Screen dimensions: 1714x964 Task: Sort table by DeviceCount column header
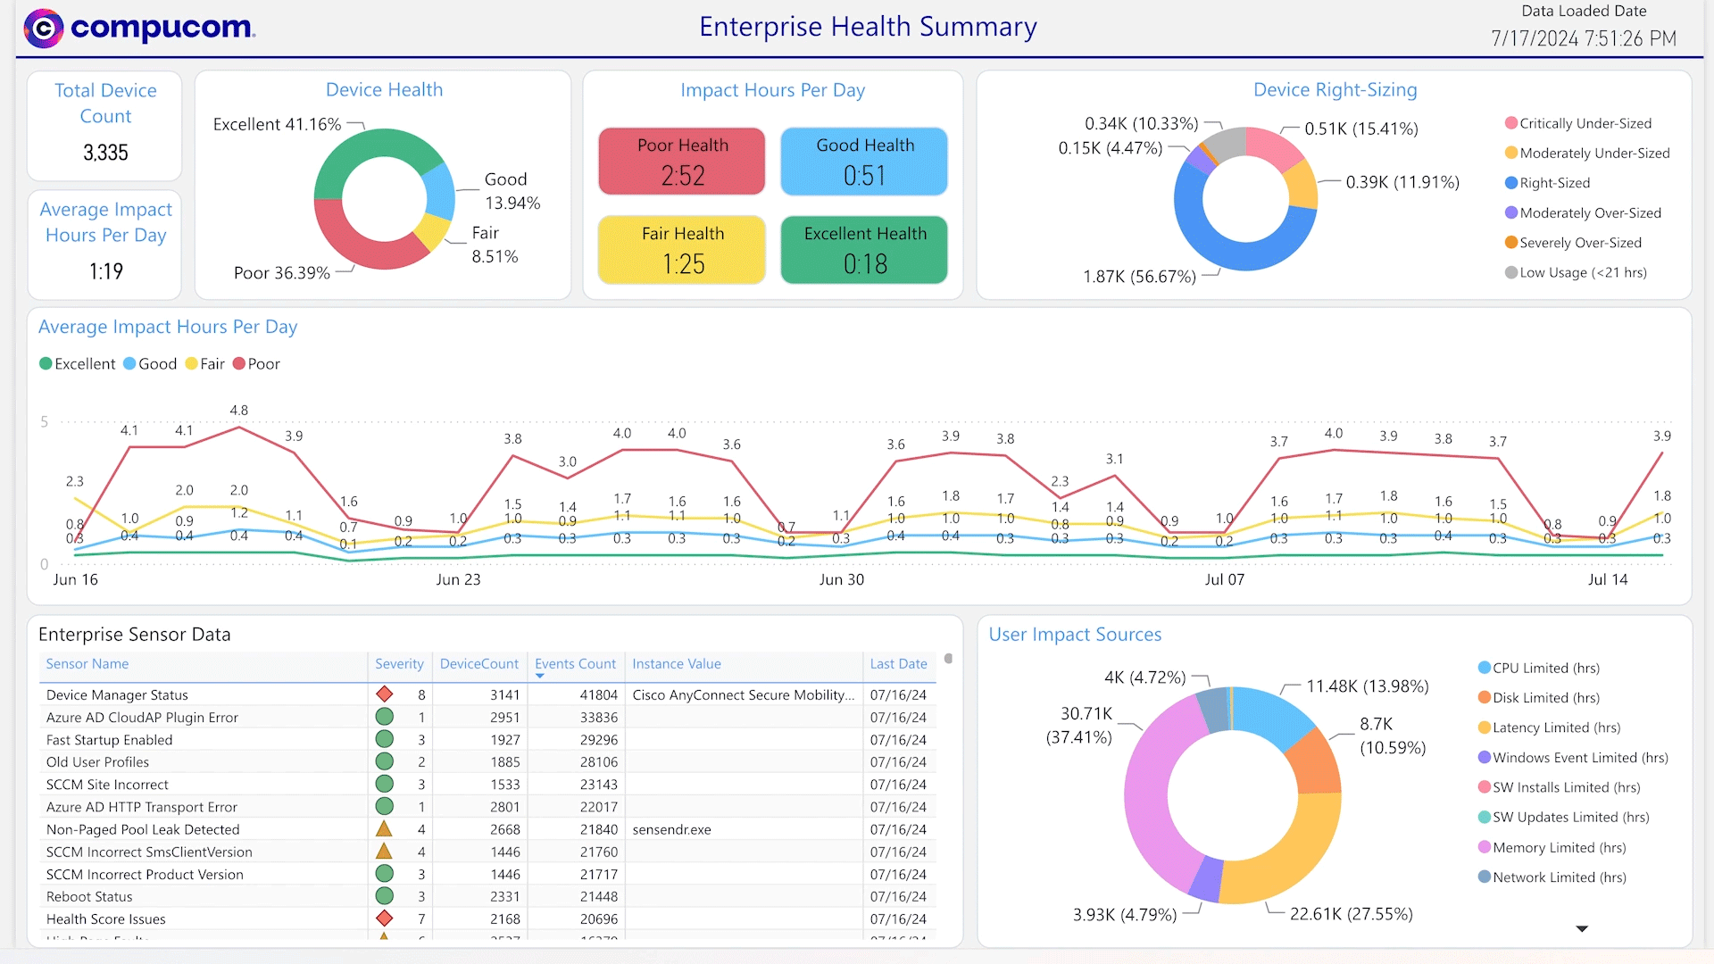pos(478,664)
